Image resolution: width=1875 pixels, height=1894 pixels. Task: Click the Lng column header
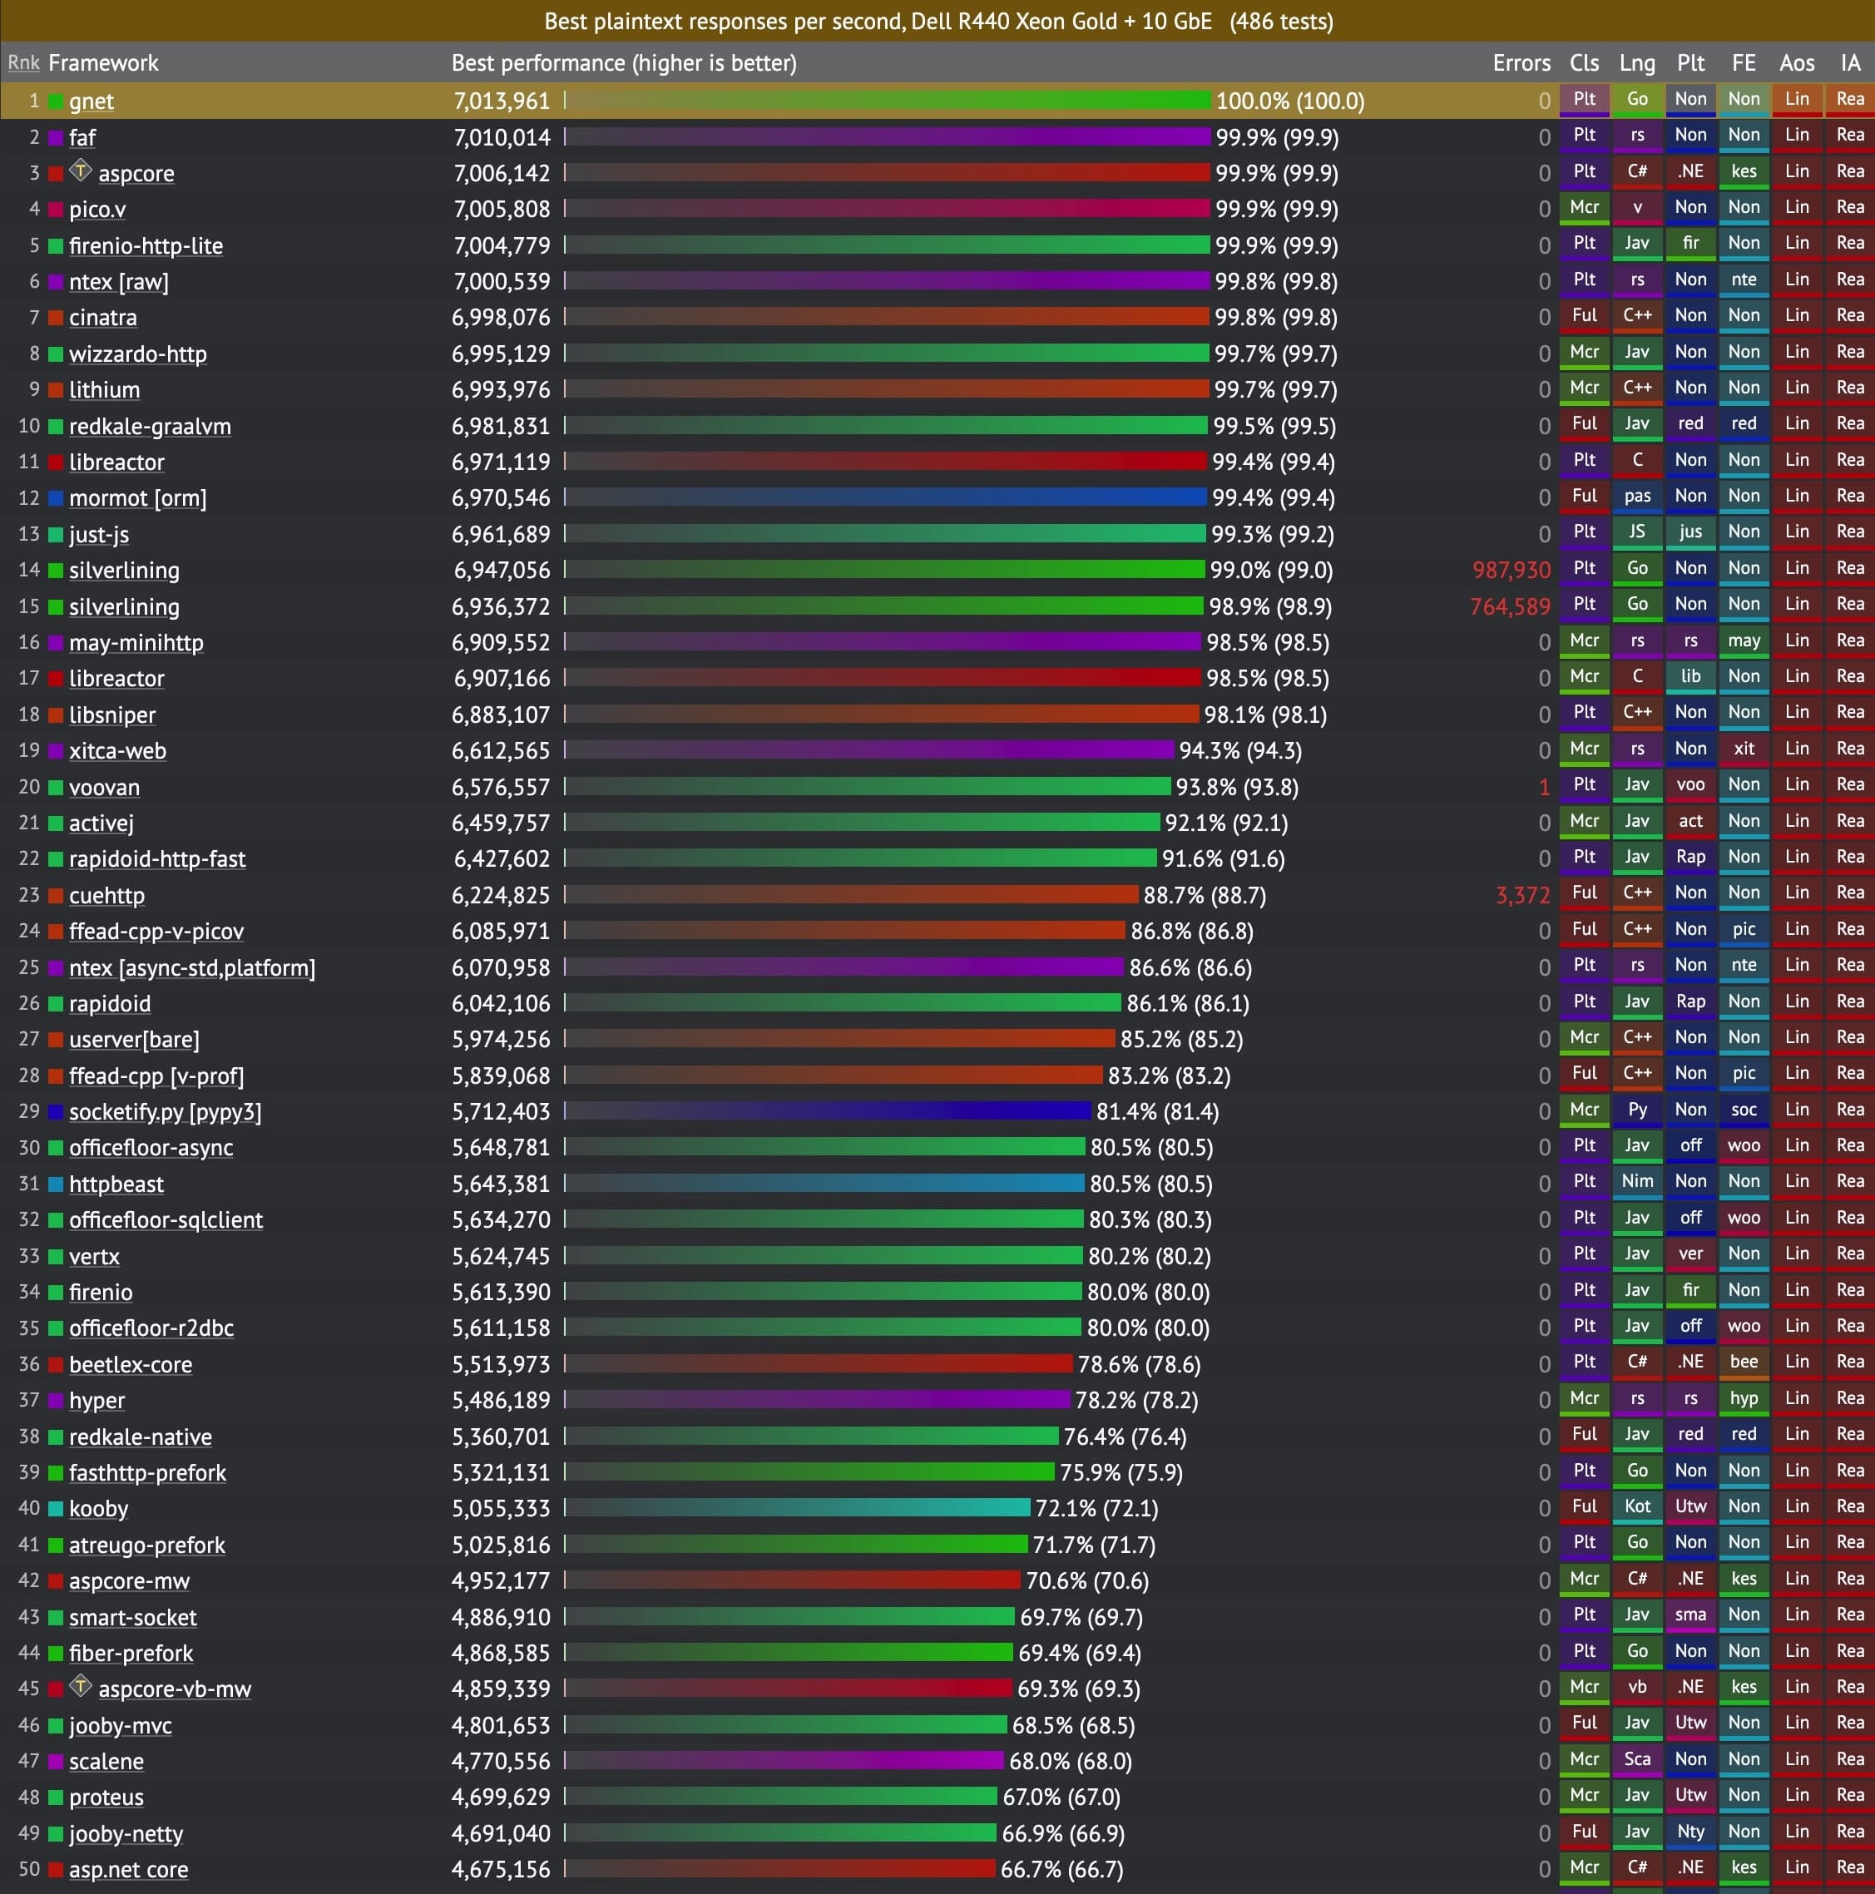point(1637,62)
